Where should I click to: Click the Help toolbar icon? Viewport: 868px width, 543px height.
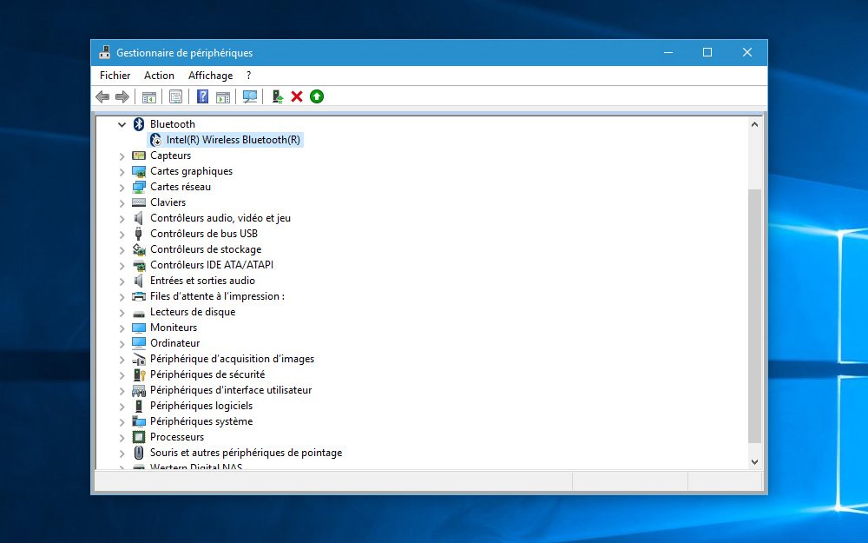pos(201,96)
